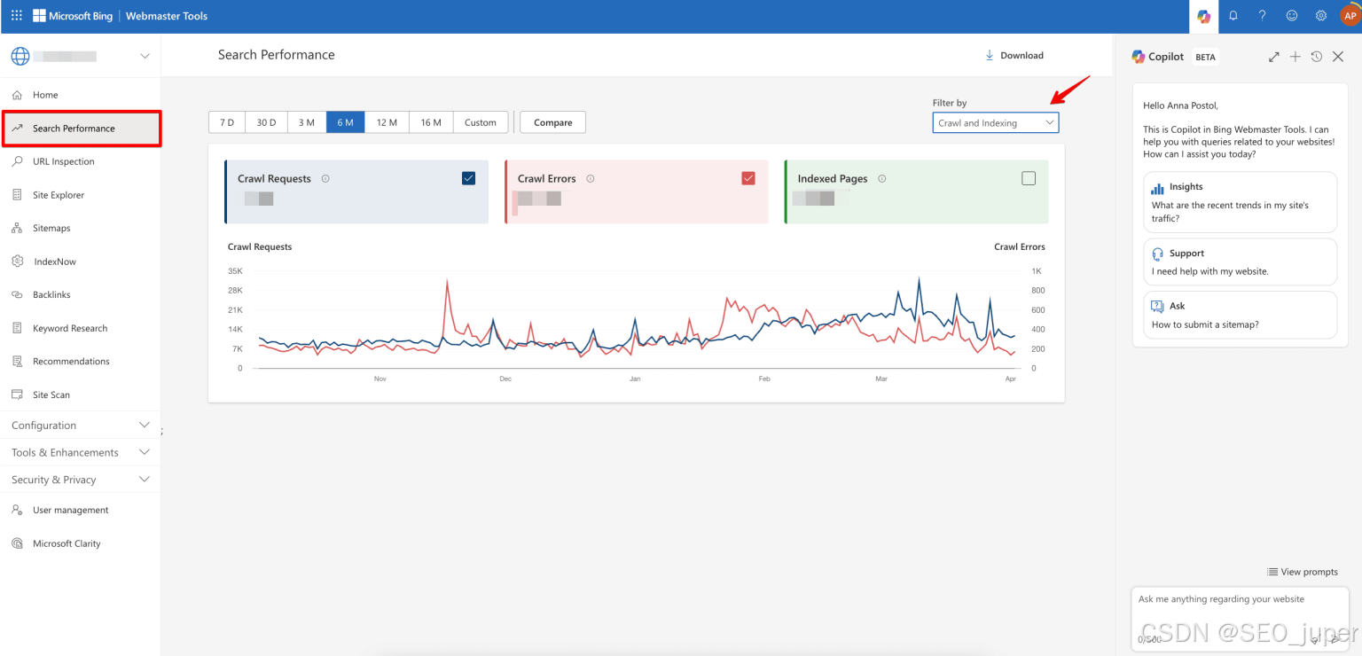Start a new Copilot chat with plus icon
Viewport: 1362px width, 656px height.
coord(1295,57)
